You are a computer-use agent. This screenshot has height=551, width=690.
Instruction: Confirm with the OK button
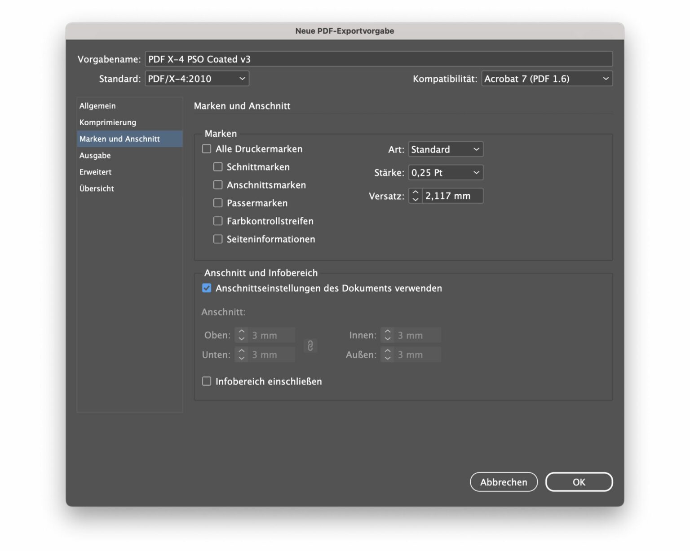pos(579,482)
